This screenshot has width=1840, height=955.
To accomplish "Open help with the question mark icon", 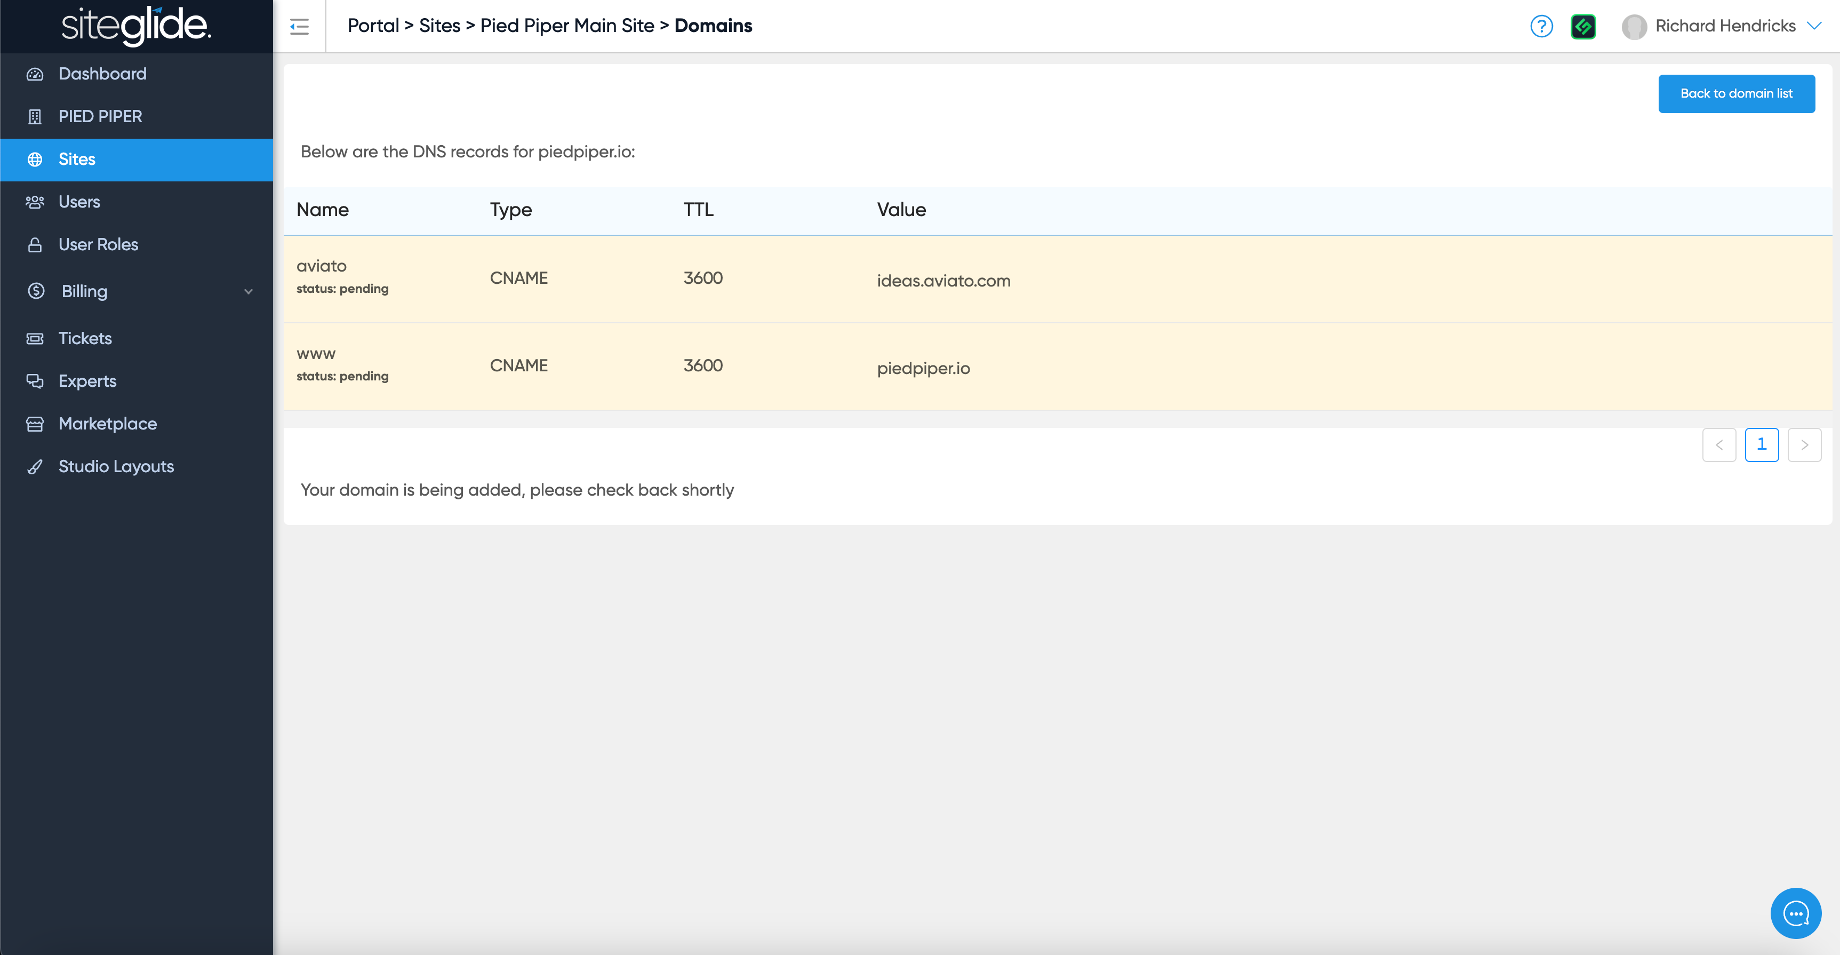I will click(1541, 27).
